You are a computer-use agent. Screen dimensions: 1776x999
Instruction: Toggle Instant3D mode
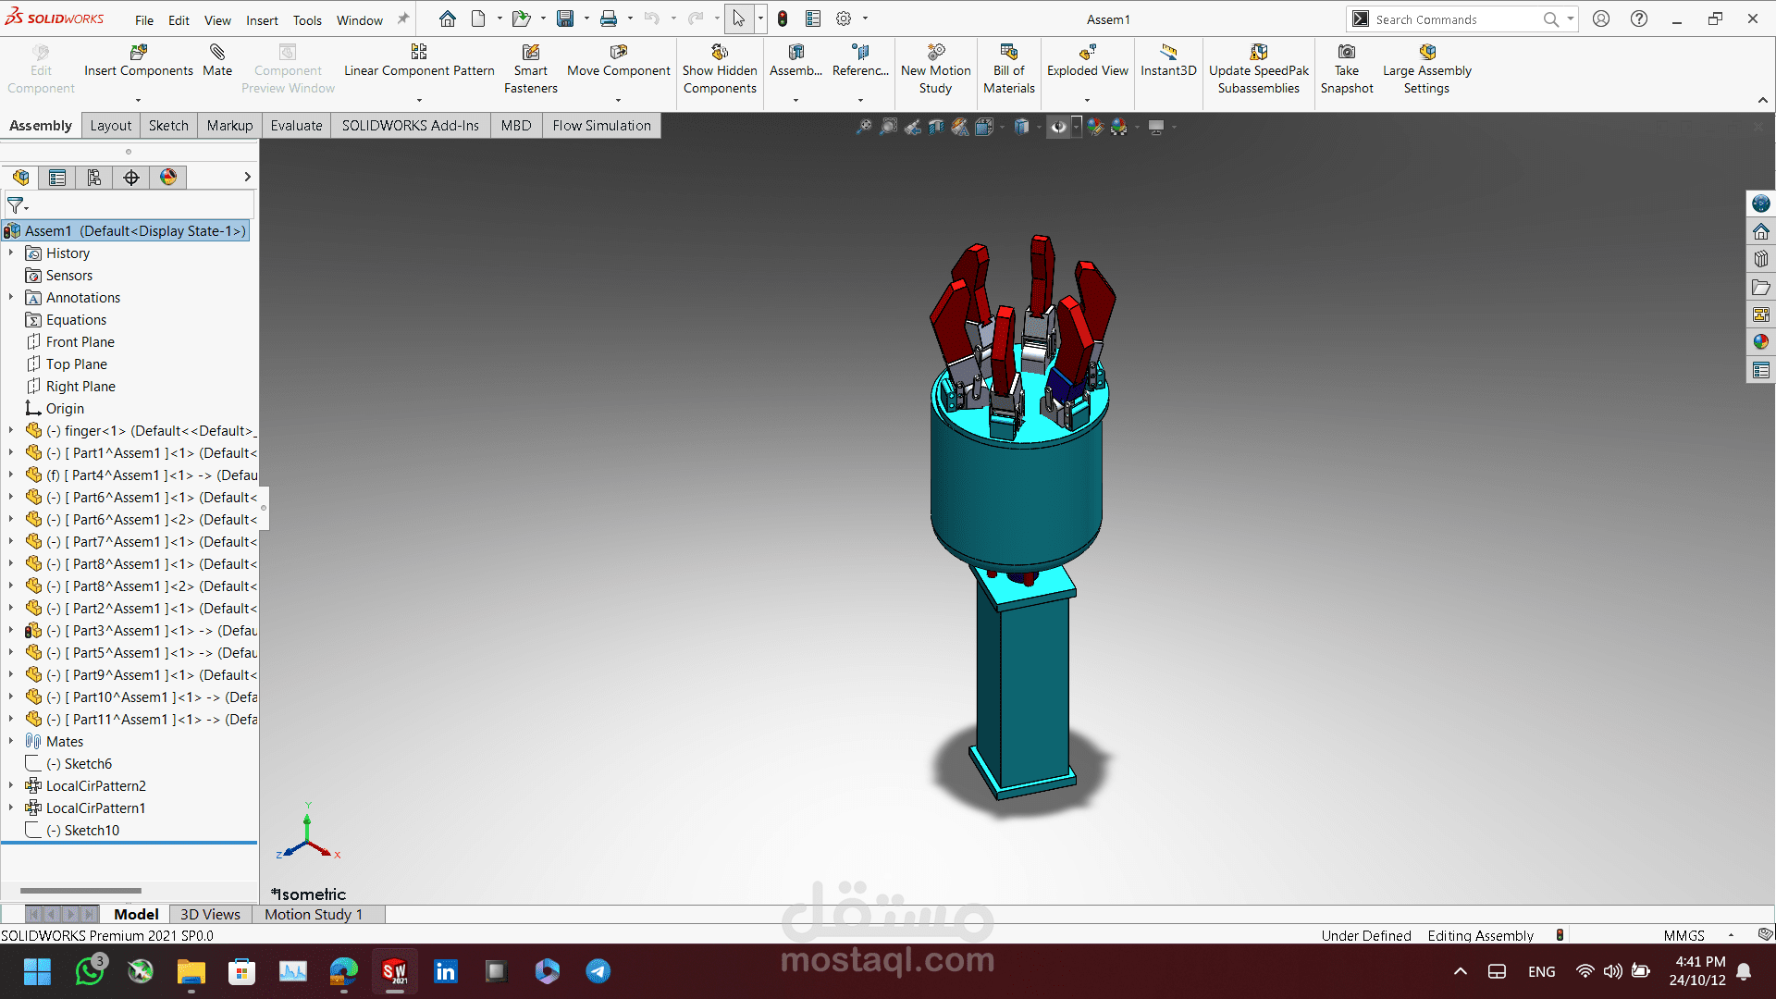pyautogui.click(x=1168, y=53)
